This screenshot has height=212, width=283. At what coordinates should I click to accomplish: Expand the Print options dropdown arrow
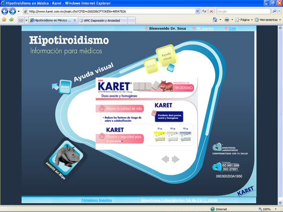coord(232,20)
